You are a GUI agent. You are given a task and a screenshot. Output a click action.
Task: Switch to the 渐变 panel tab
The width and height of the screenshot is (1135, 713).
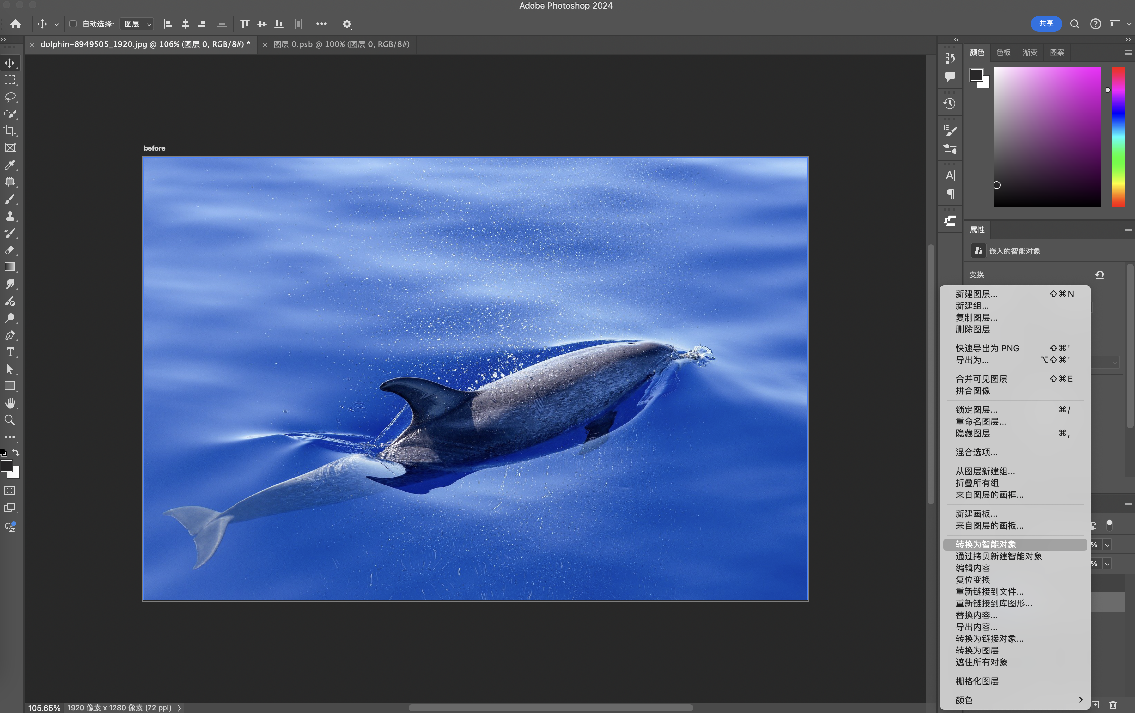point(1030,52)
